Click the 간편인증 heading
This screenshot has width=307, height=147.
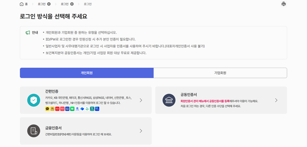point(52,91)
